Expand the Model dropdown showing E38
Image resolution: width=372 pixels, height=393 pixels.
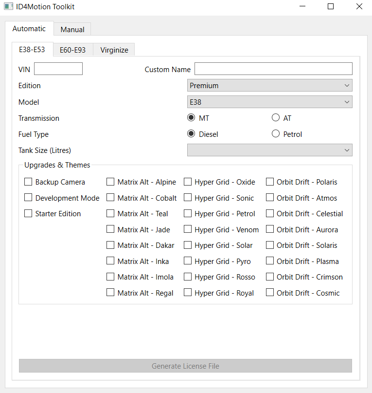pyautogui.click(x=269, y=102)
